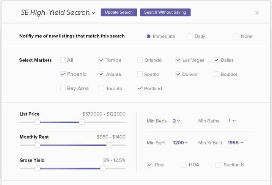Uncheck the Tampa market

[x=101, y=60]
